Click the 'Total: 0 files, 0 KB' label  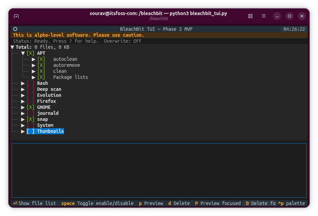pos(43,47)
